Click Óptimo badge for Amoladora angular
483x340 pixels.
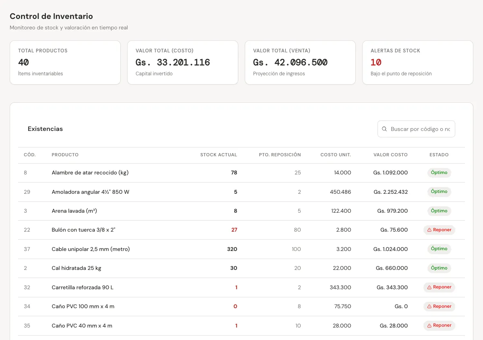click(x=439, y=192)
